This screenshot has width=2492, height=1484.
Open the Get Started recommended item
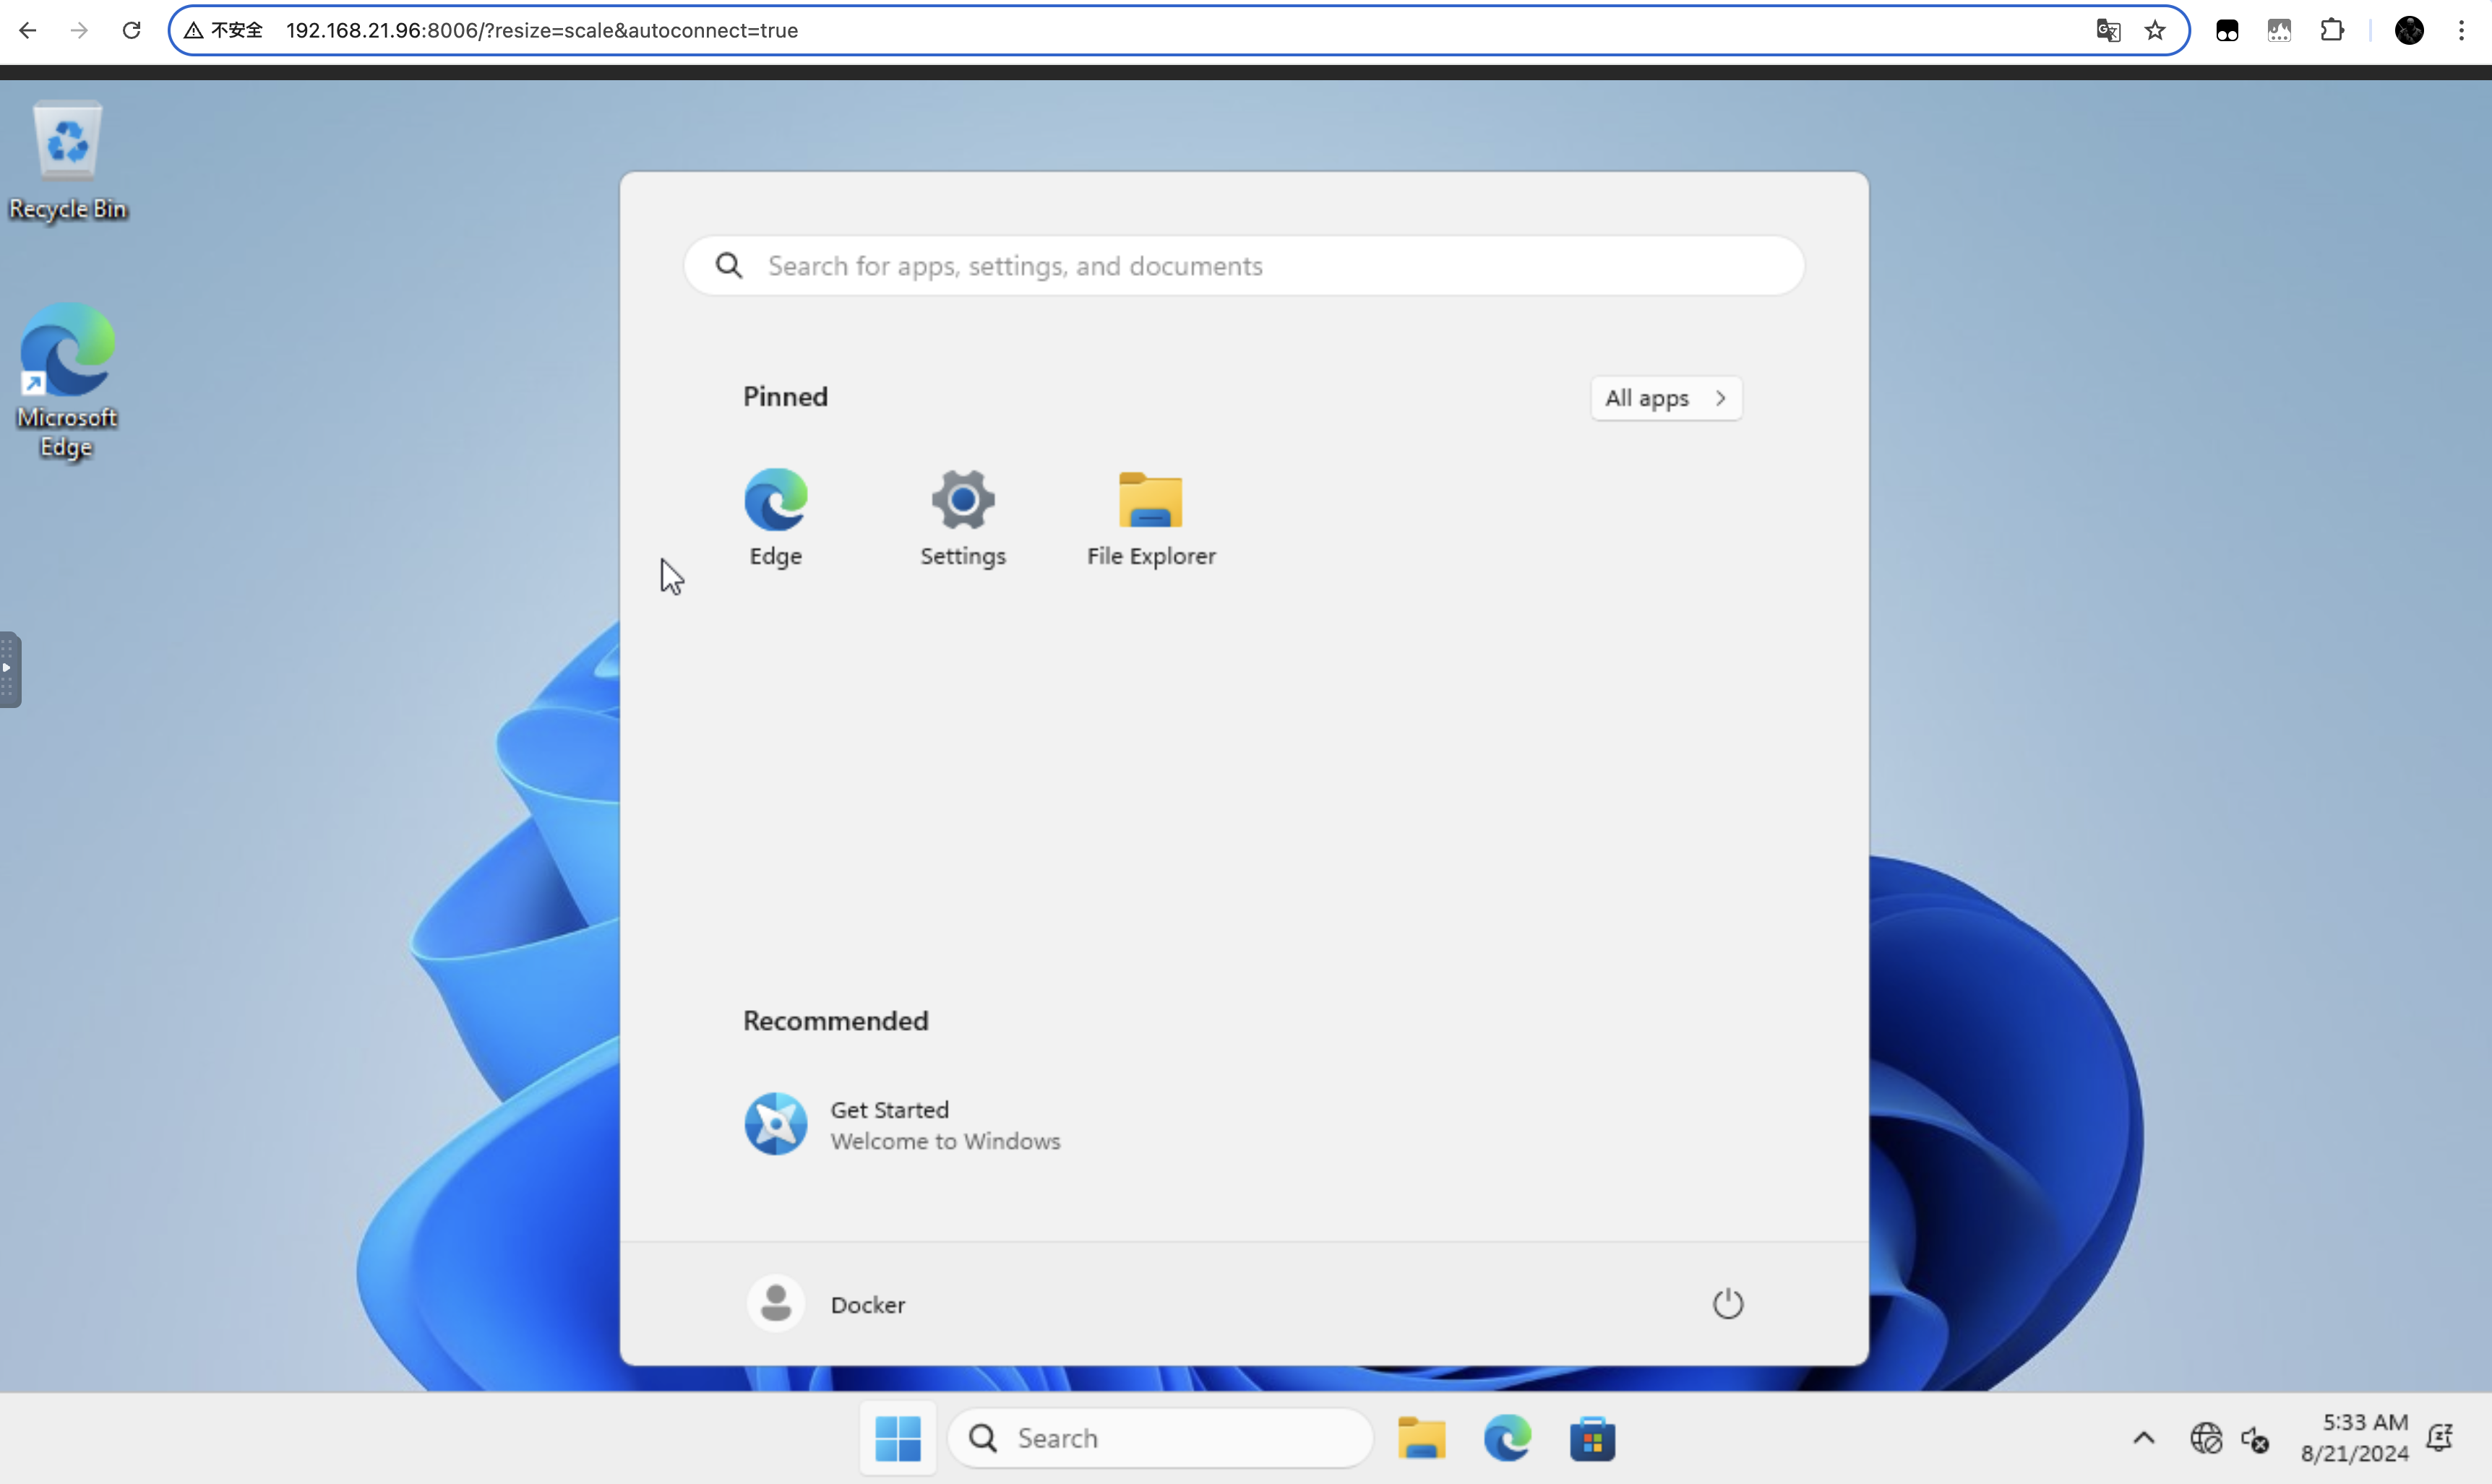click(x=901, y=1124)
